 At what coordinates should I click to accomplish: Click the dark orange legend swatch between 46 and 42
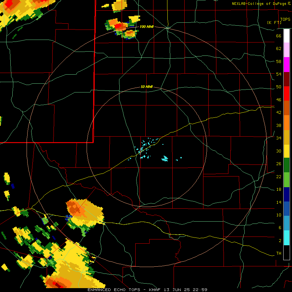point(286,108)
